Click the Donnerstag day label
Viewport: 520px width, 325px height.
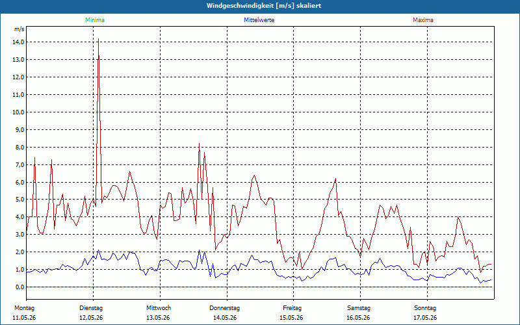(x=224, y=308)
